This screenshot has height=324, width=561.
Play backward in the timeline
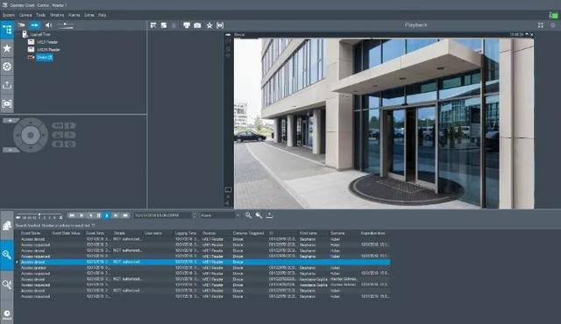90,215
